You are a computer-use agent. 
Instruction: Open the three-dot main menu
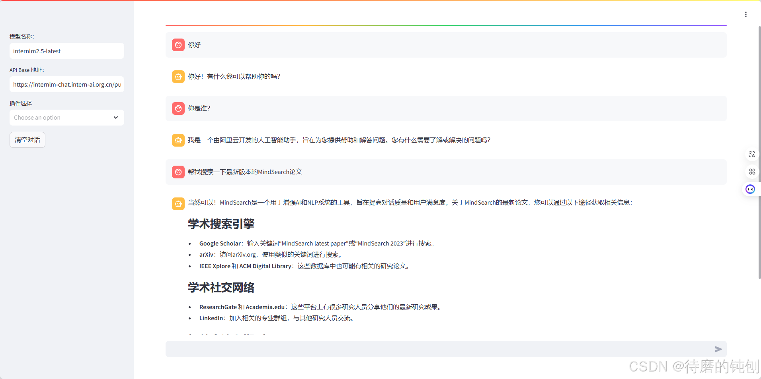(x=745, y=14)
